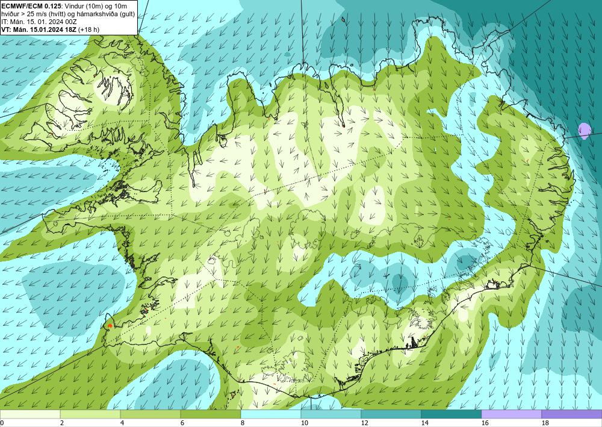
Task: Click the 18+ m/s purple legend swatch
Action: (x=572, y=414)
